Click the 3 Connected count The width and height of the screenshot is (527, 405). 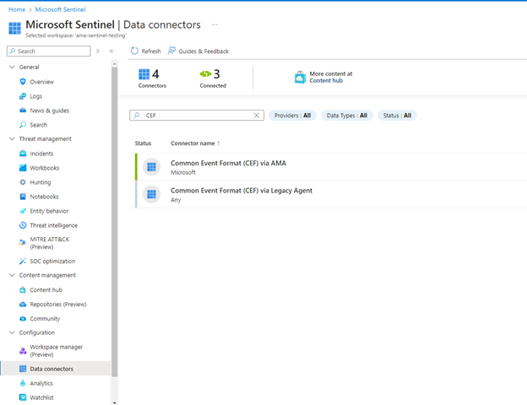pos(213,78)
